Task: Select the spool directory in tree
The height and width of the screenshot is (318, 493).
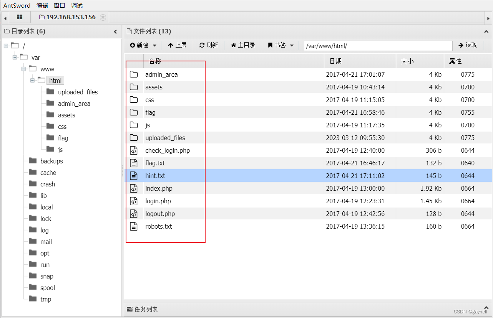Action: pos(48,288)
